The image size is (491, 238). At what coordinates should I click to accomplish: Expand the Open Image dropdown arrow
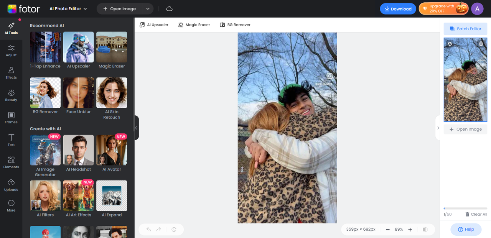(x=148, y=9)
